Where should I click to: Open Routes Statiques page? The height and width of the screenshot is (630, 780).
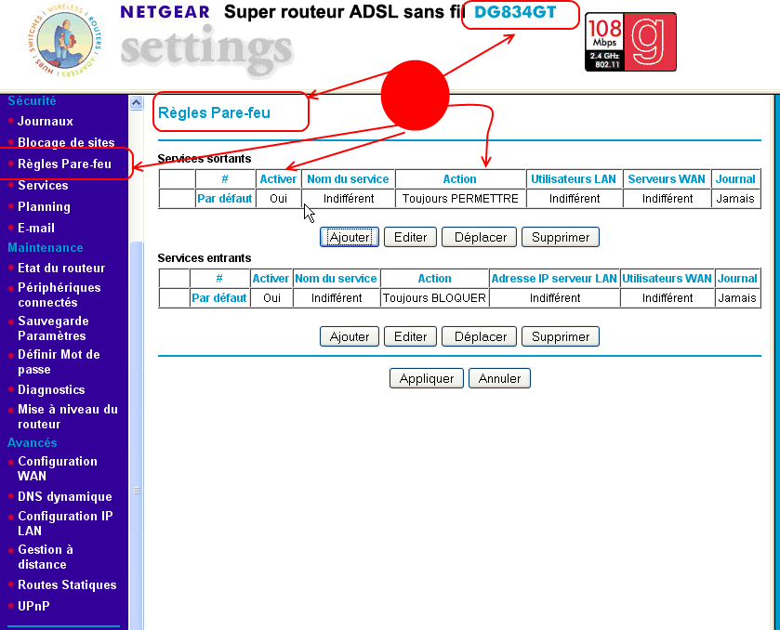tap(67, 585)
